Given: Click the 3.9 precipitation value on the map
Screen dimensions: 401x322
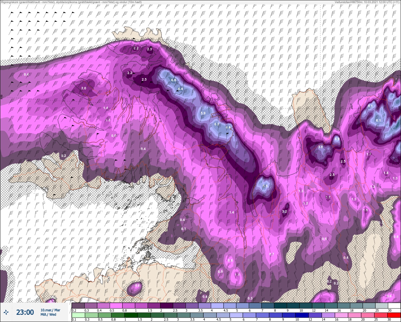Looking at the screenshot, I should [320, 147].
